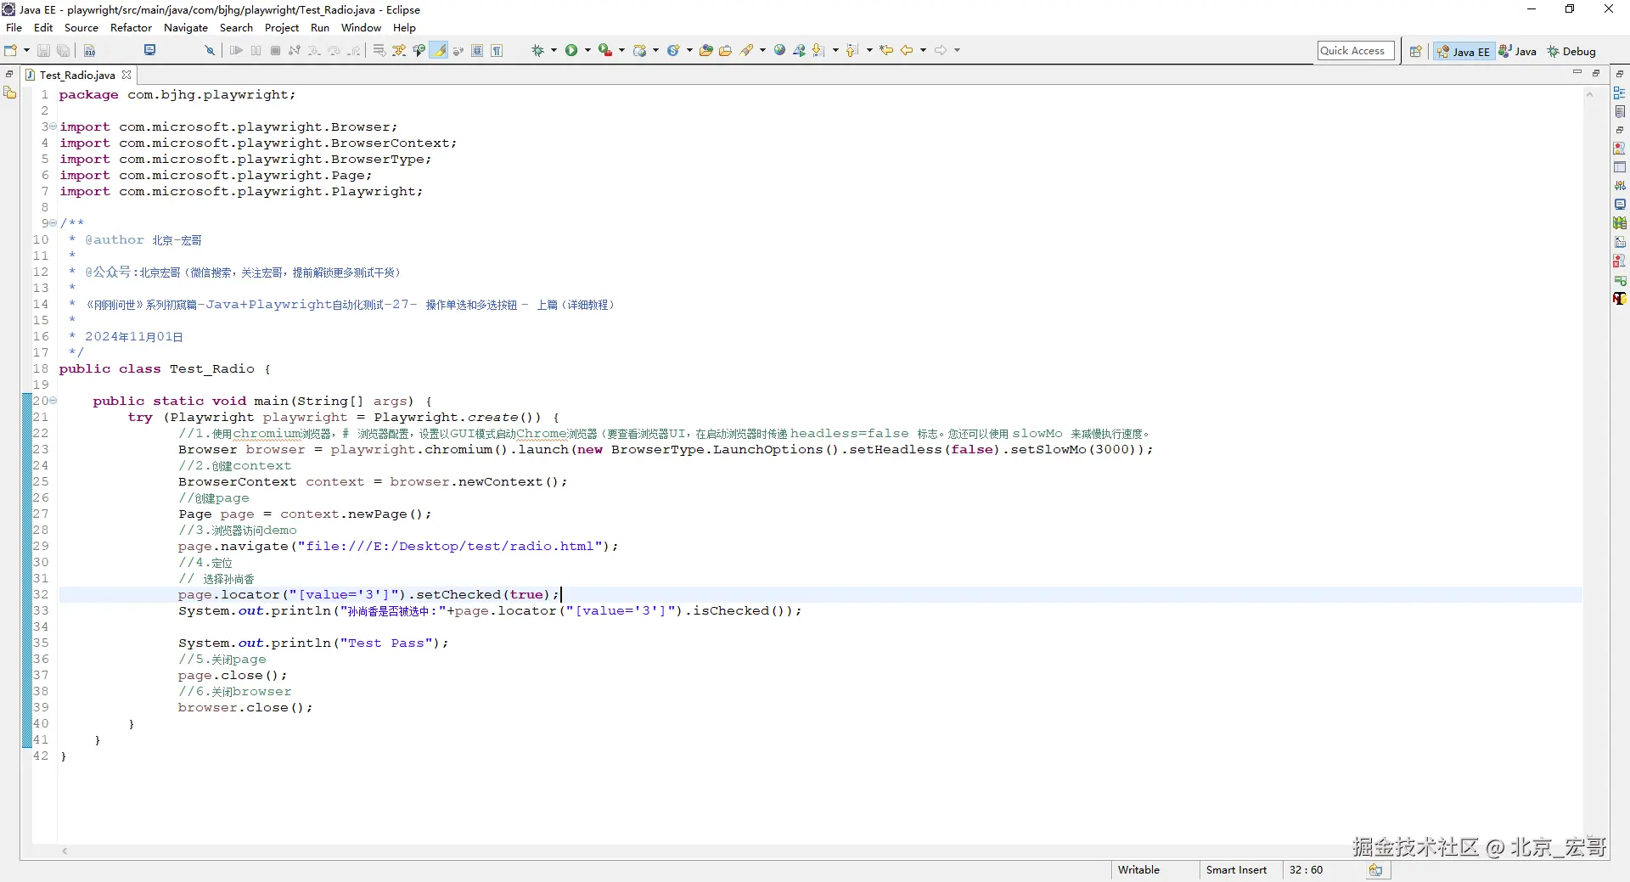This screenshot has width=1630, height=882.
Task: Open the File menu
Action: pos(14,27)
